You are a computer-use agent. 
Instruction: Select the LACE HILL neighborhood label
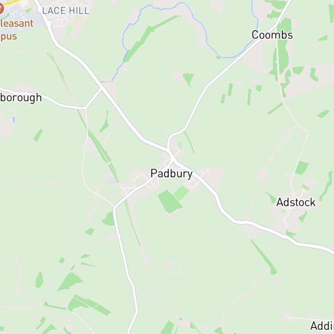(65, 11)
